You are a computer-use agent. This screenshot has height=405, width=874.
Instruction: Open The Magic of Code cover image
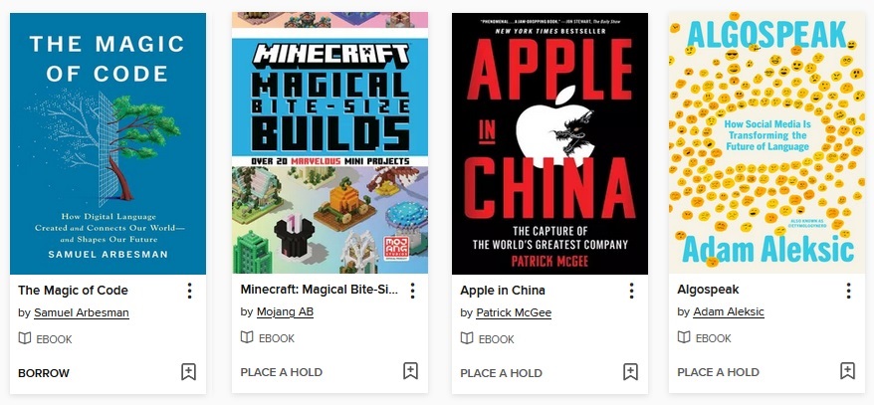pyautogui.click(x=109, y=143)
